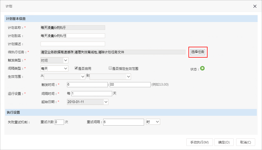Focus the 计划别名 input field
Image resolution: width=262 pixels, height=150 pixels.
[x=73, y=36]
